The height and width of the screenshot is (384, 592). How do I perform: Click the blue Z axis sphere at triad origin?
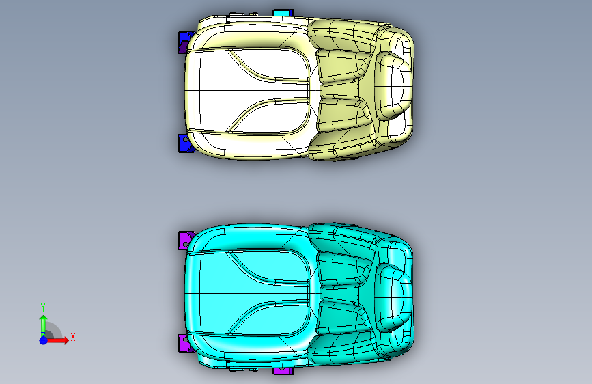tap(44, 340)
